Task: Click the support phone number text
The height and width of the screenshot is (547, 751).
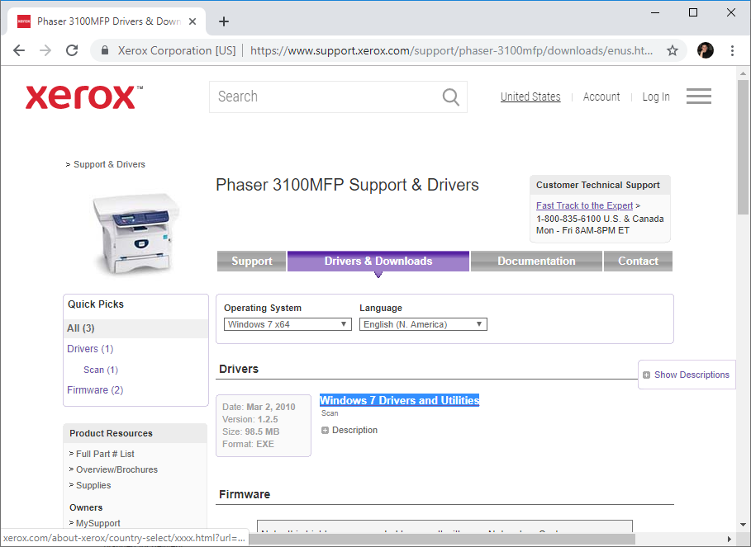Action: coord(600,219)
